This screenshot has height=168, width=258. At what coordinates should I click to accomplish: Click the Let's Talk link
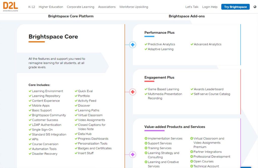tap(192, 7)
